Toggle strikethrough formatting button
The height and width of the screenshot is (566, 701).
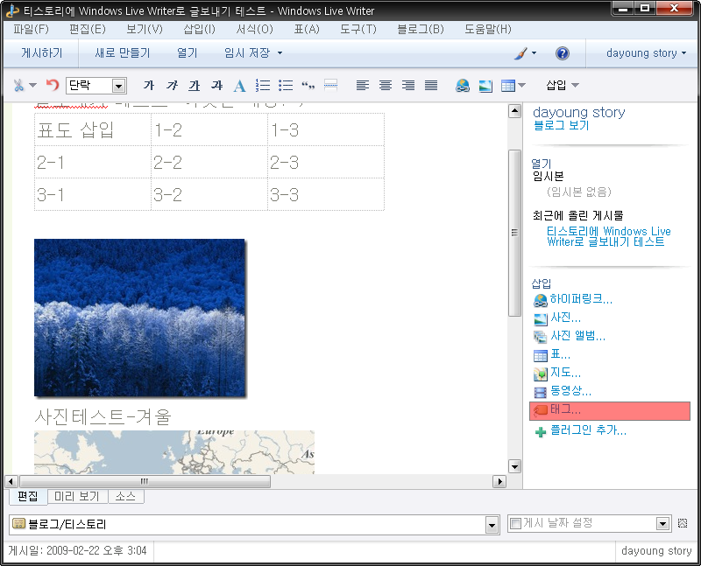coord(216,85)
